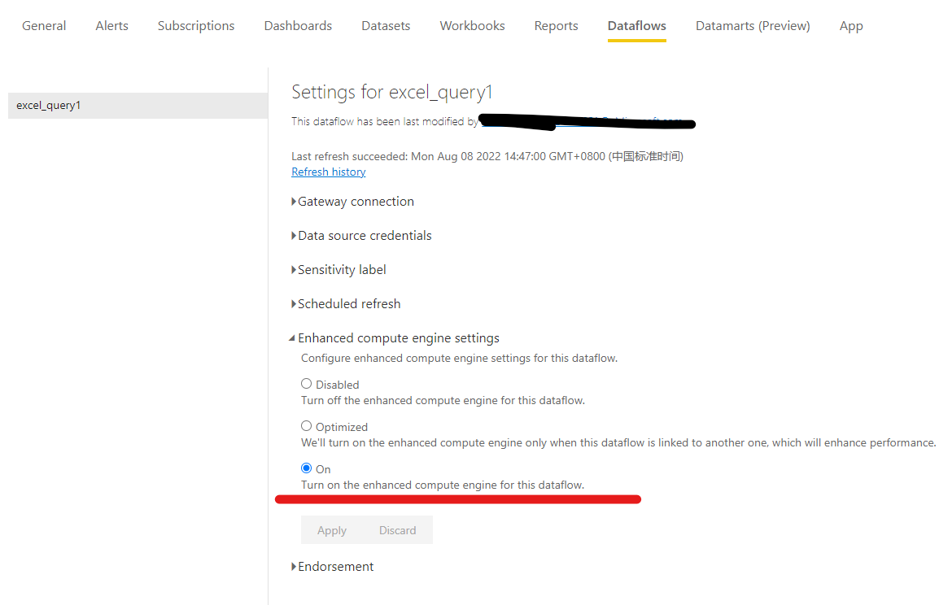Select the Reports tab
This screenshot has height=605, width=939.
556,26
